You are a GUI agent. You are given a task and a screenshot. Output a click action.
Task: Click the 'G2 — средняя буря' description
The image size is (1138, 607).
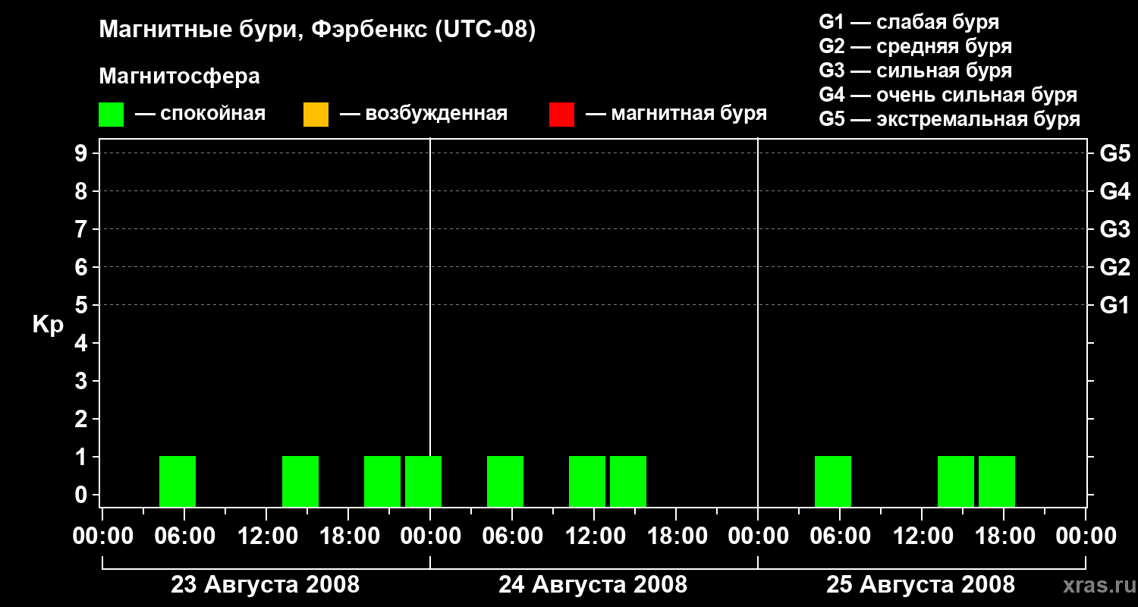916,46
